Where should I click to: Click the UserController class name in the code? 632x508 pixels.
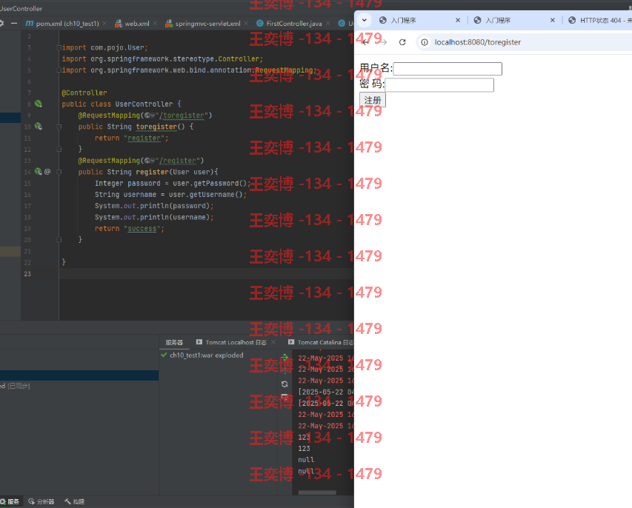[x=144, y=104]
